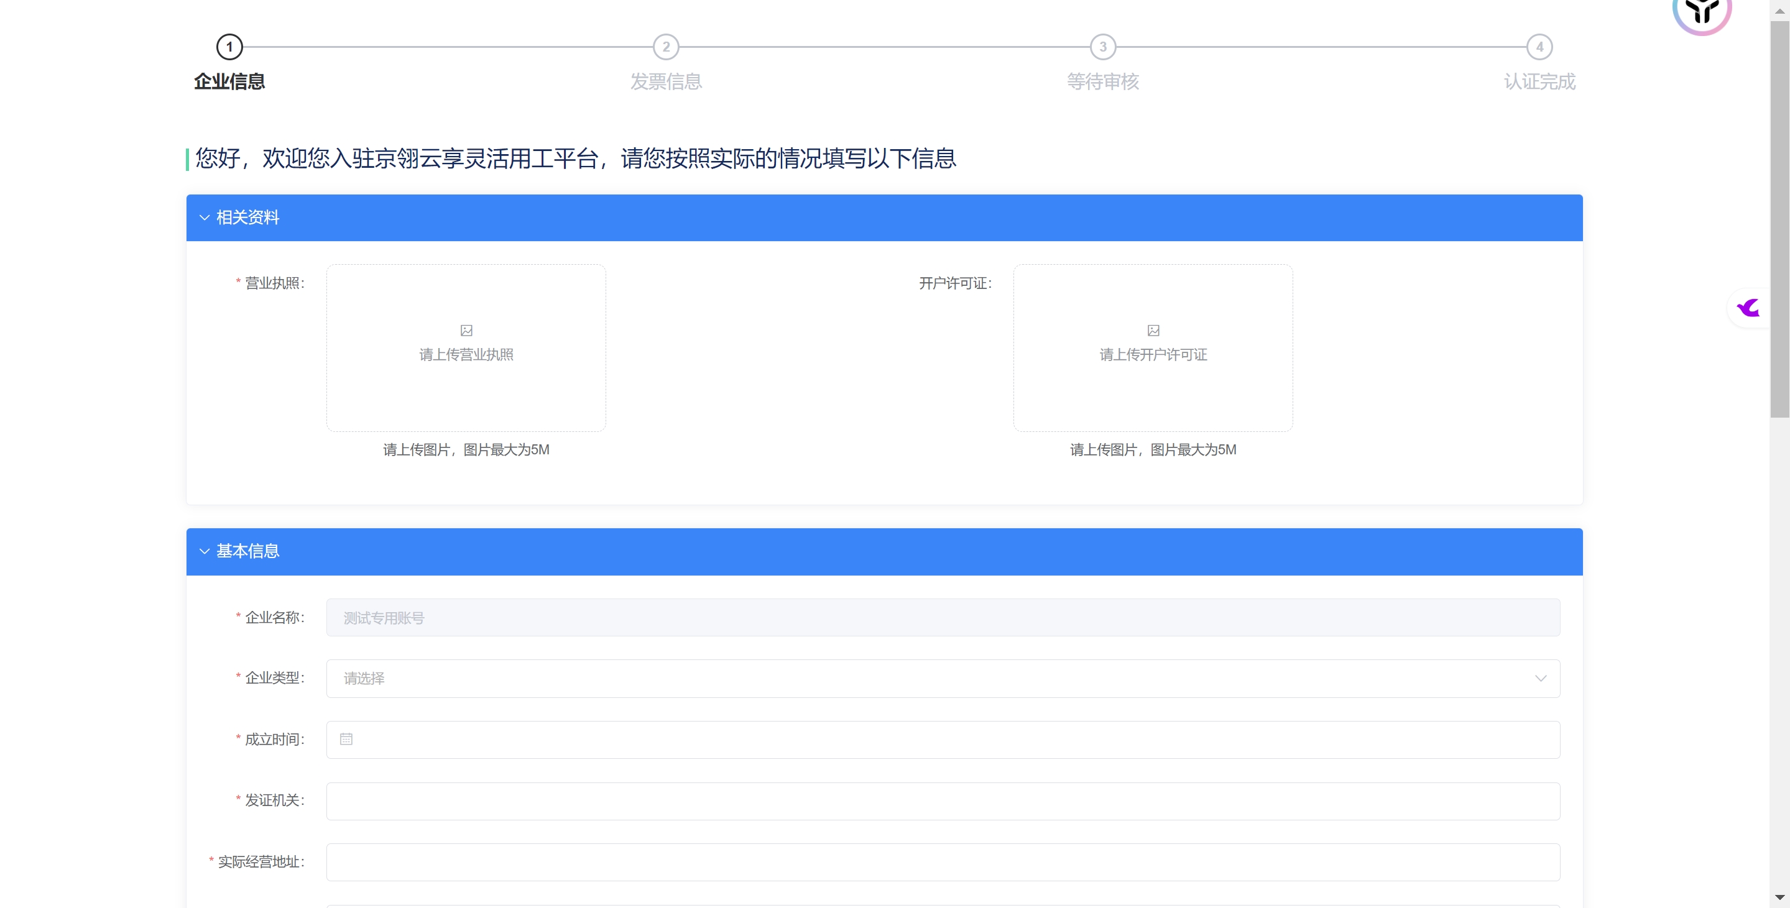1790x908 pixels.
Task: Click the 开户许可证 field label
Action: (x=956, y=283)
